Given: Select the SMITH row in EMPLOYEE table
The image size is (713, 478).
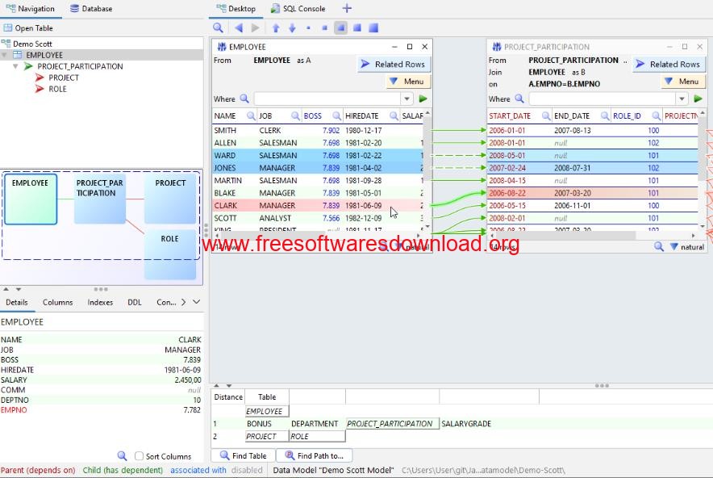Looking at the screenshot, I should (319, 130).
